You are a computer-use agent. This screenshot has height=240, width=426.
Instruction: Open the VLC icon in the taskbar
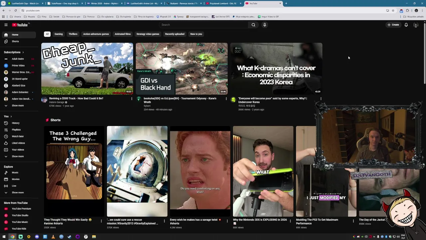click(53, 237)
